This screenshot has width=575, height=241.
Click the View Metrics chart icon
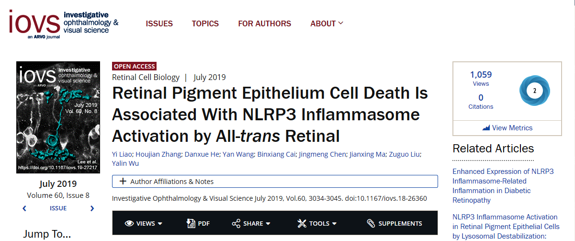point(486,128)
